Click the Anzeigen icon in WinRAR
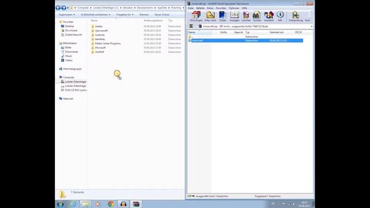The width and height of the screenshot is (370, 208). [x=234, y=16]
